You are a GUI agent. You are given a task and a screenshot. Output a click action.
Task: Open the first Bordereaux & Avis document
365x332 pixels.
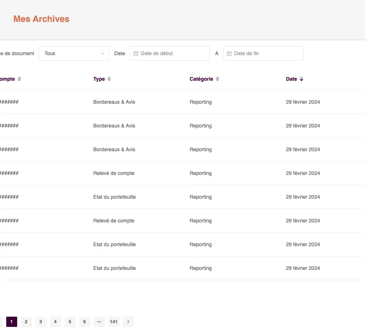click(114, 102)
